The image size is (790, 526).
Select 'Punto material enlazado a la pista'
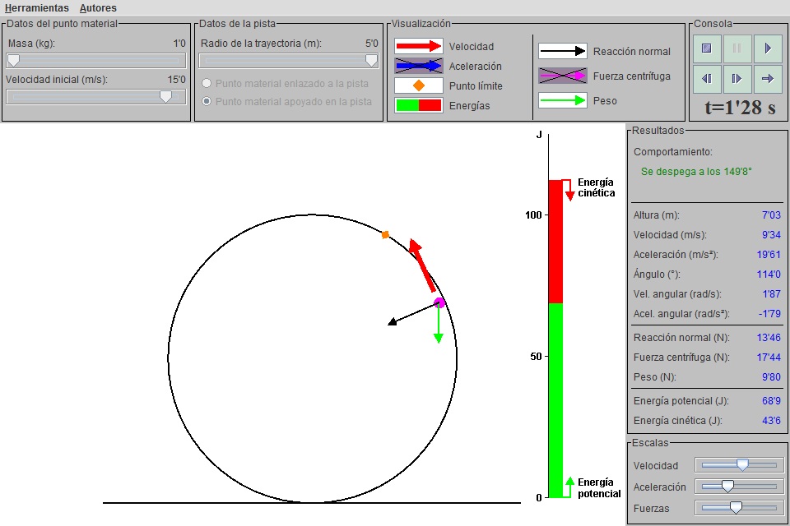[207, 84]
